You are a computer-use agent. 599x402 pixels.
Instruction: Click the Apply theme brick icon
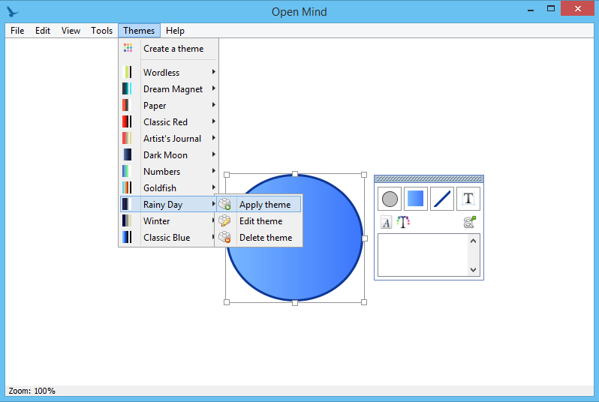click(224, 204)
